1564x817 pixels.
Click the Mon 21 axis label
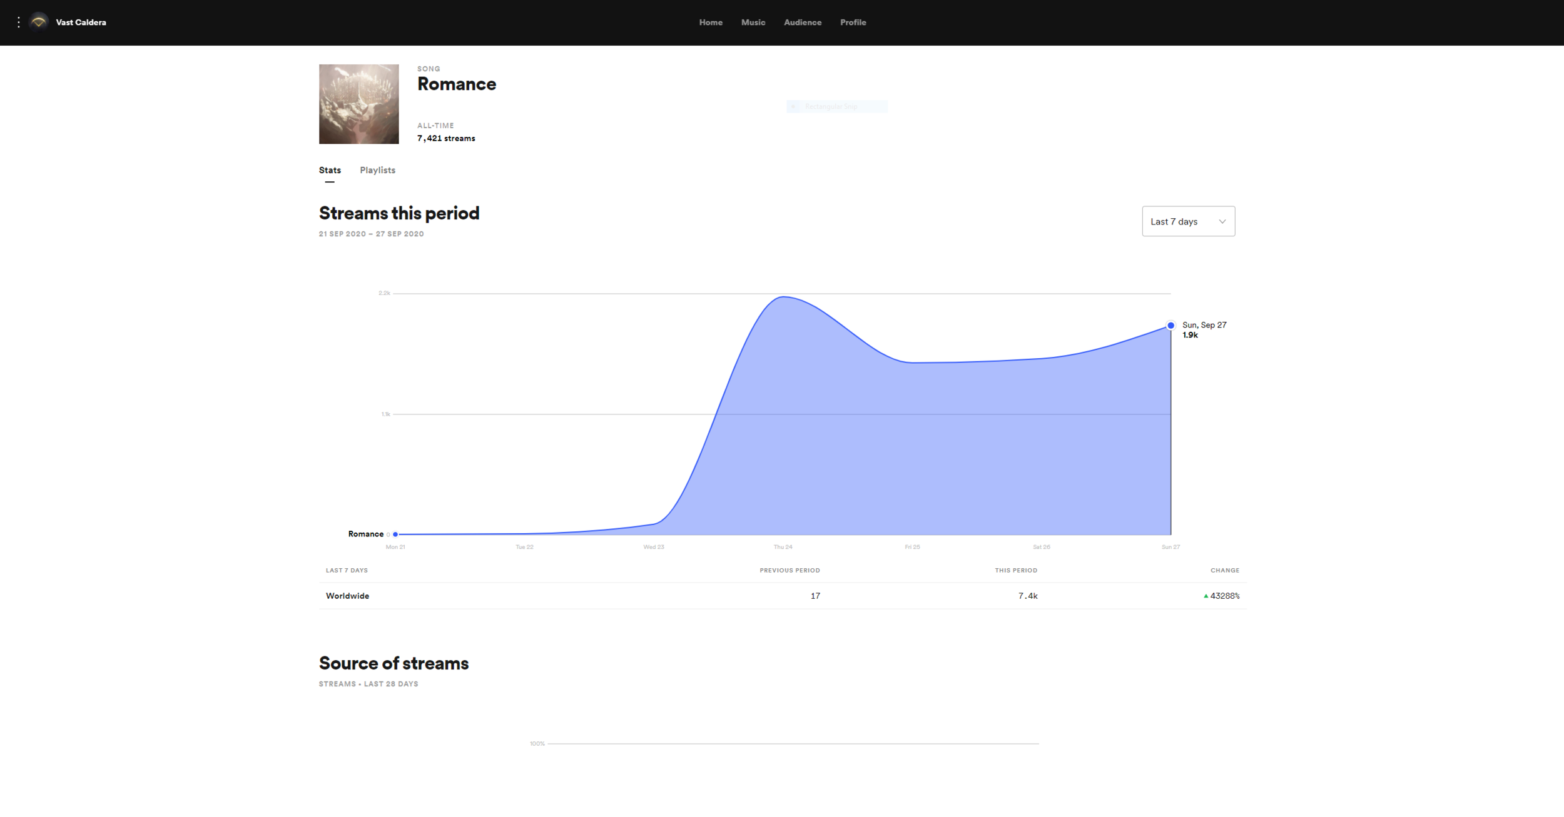[395, 547]
